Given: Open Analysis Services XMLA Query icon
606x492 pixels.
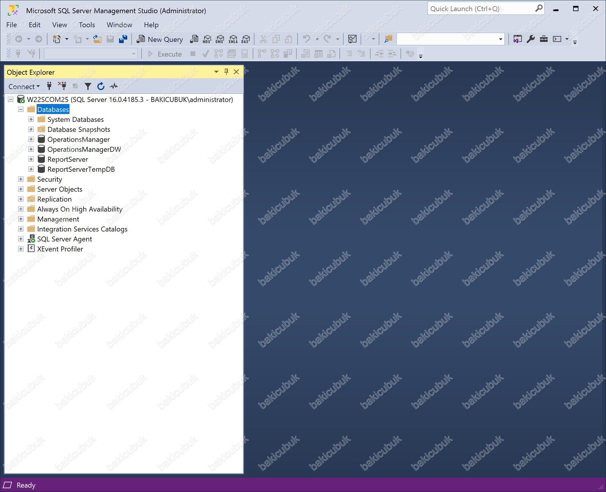Looking at the screenshot, I should [x=233, y=39].
